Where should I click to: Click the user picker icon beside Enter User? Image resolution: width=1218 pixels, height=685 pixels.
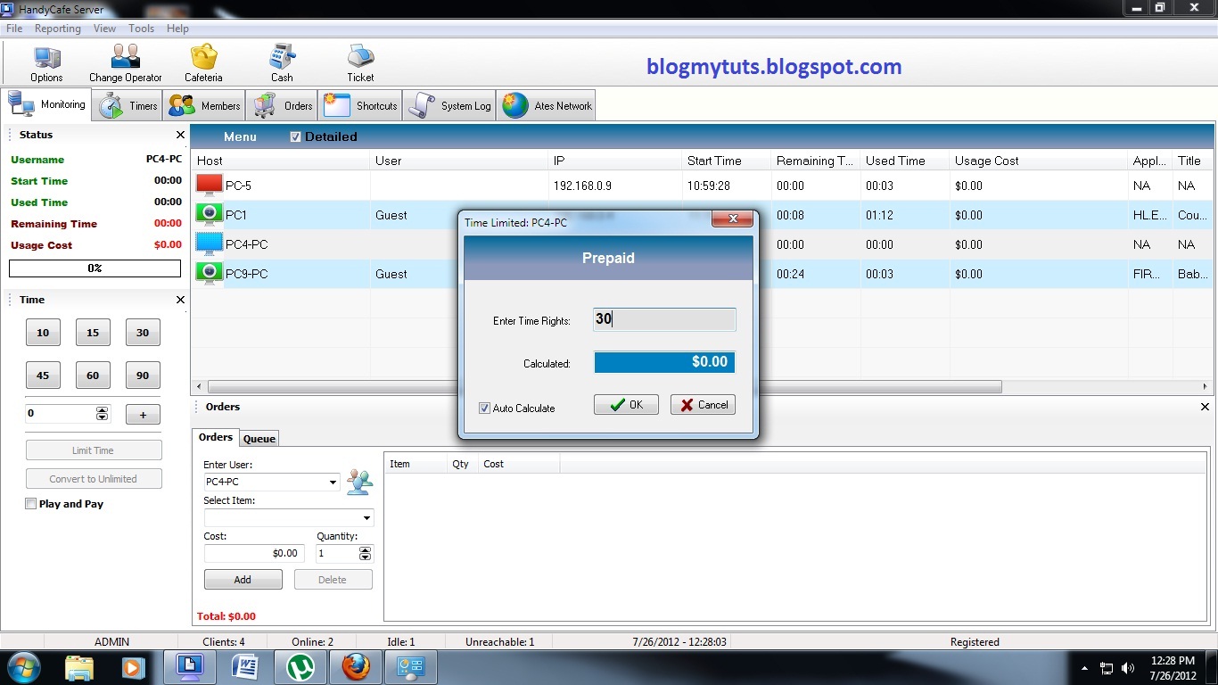click(x=359, y=481)
